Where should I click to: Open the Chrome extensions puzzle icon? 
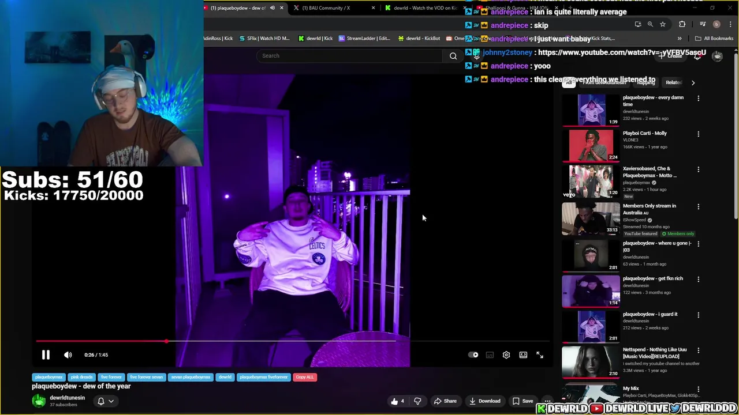(682, 24)
